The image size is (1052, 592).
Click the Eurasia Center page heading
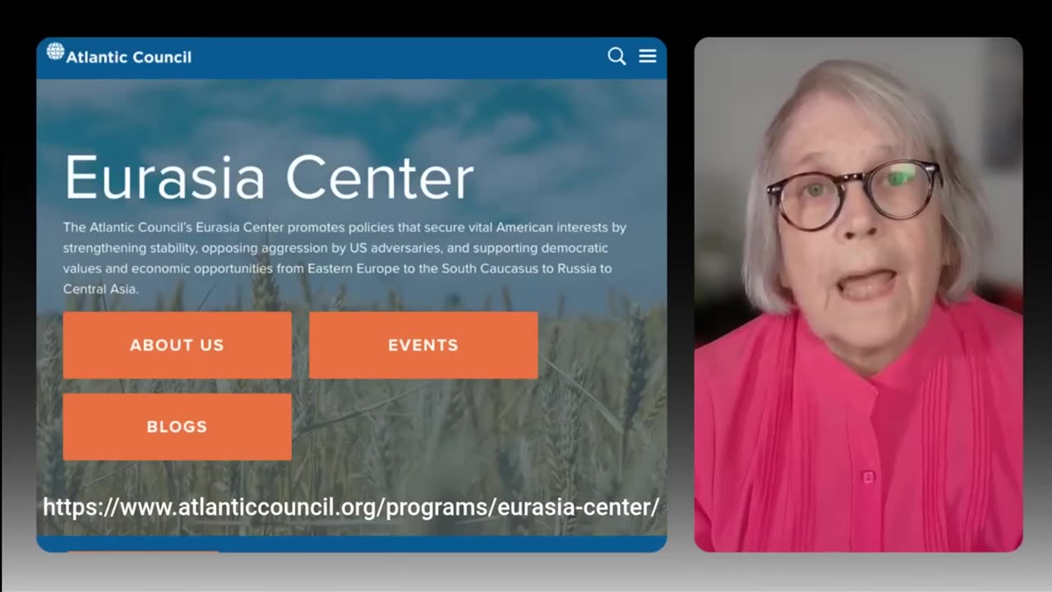[269, 177]
